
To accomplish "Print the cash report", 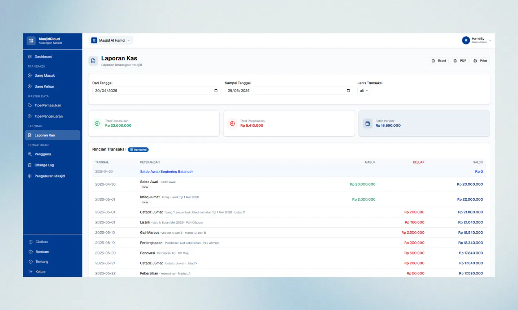I will (480, 61).
